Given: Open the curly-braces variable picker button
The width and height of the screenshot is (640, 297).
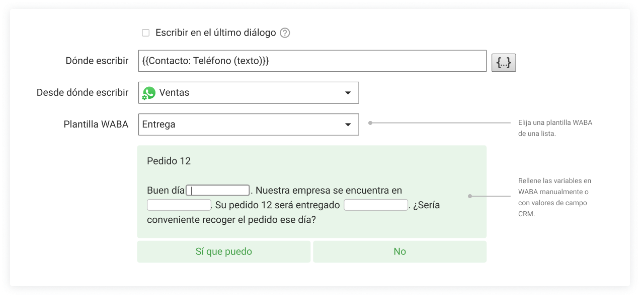Looking at the screenshot, I should pos(504,63).
